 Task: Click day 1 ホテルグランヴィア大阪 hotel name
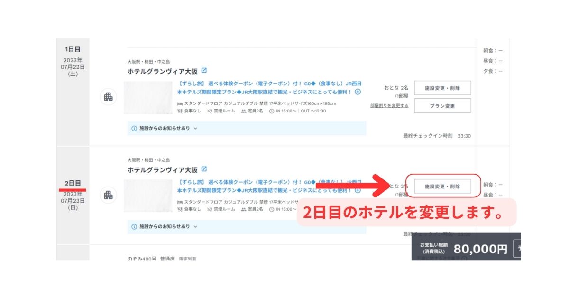click(x=162, y=71)
